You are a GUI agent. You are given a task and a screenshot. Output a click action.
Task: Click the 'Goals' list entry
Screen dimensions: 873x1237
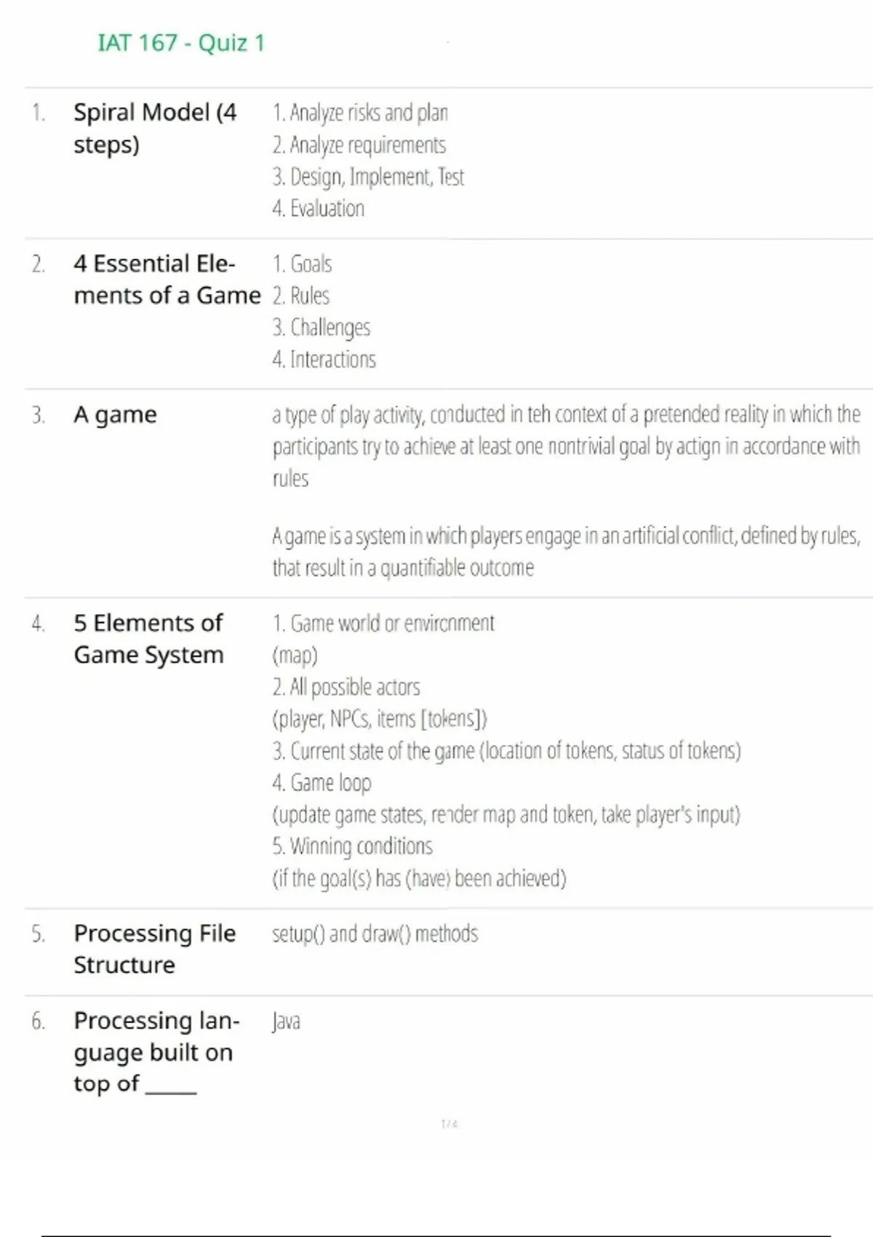[303, 263]
